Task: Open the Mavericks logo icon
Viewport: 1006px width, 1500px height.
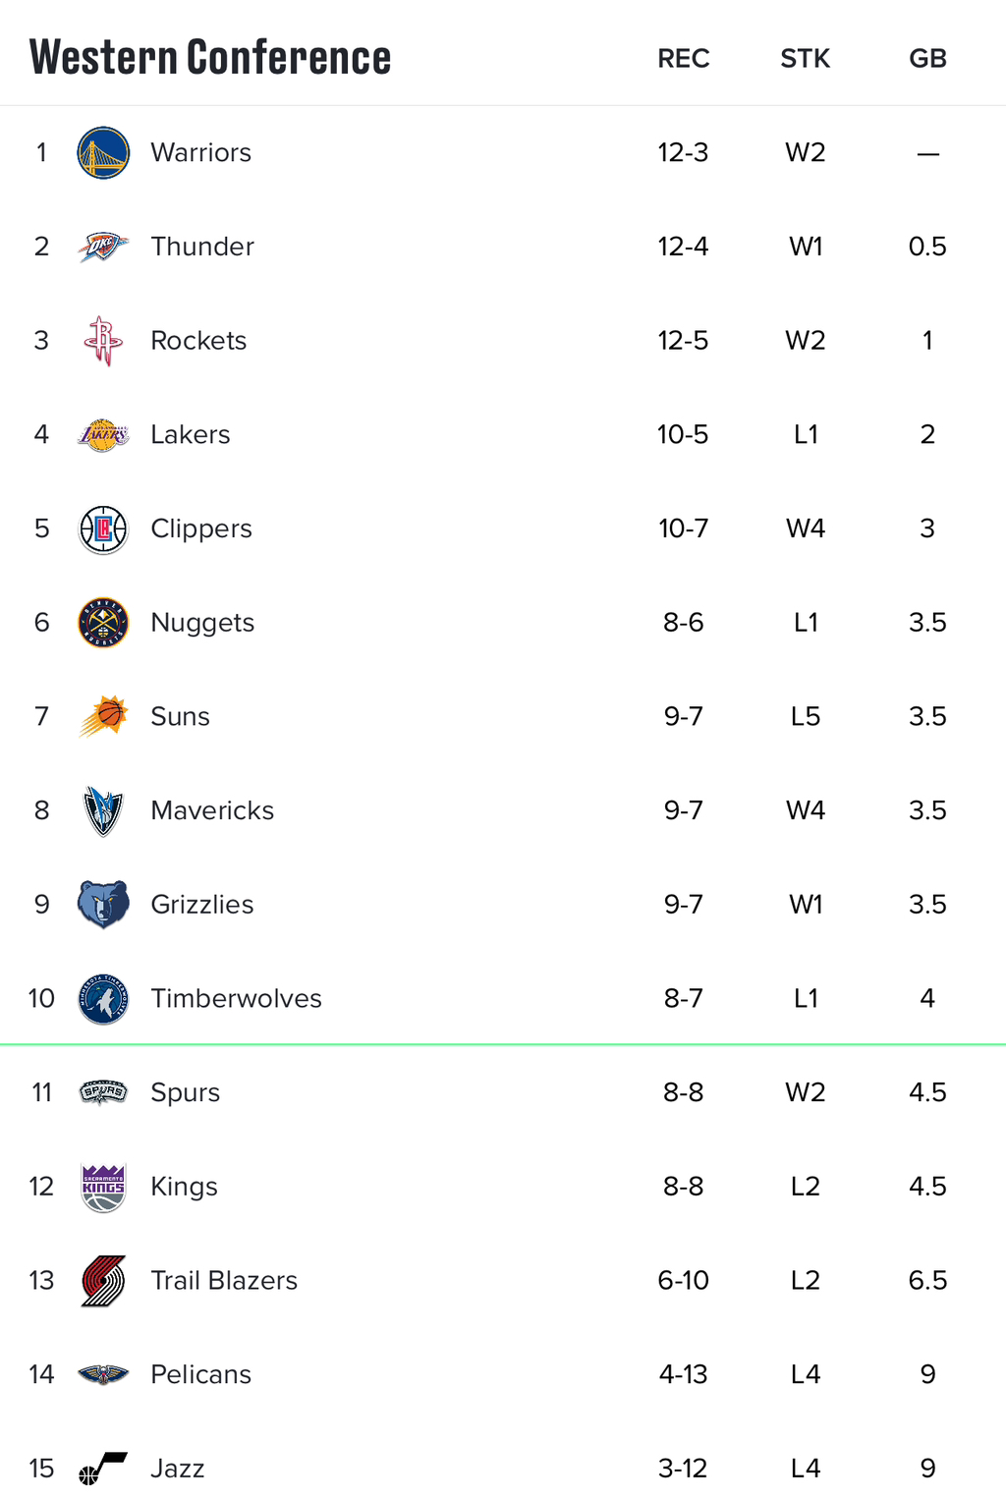Action: (103, 810)
